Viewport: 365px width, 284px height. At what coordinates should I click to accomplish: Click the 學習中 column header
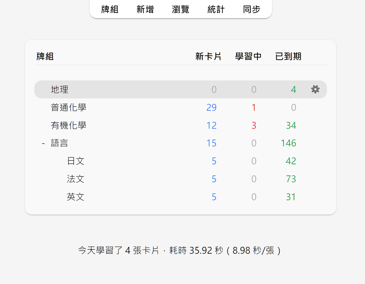pyautogui.click(x=248, y=56)
